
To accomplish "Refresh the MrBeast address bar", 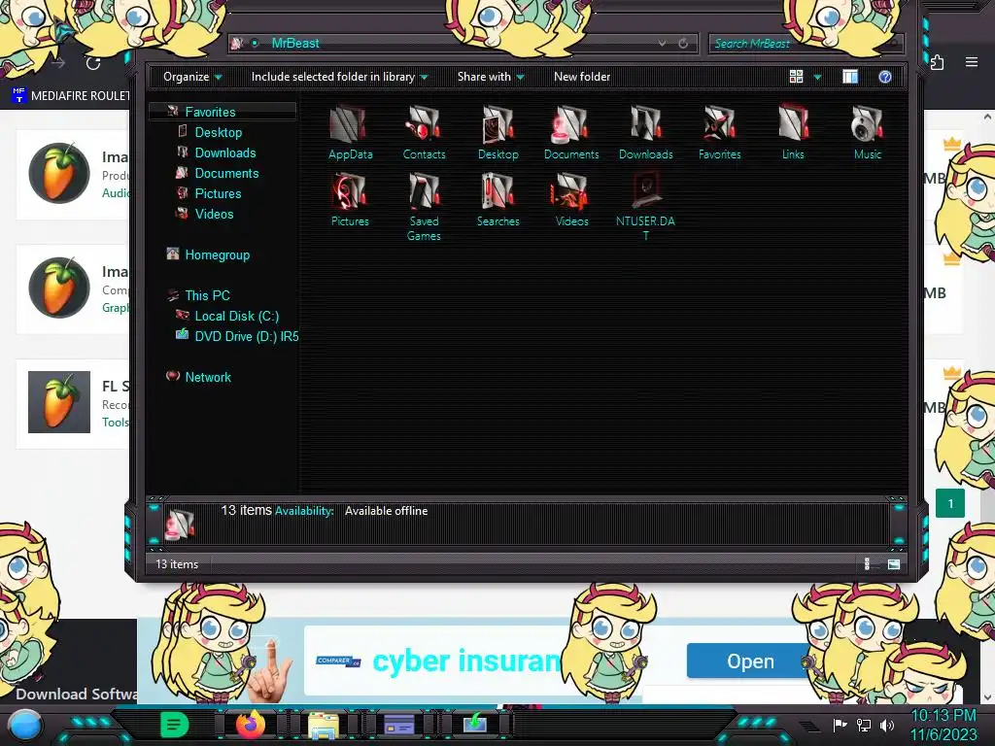I will pyautogui.click(x=683, y=43).
